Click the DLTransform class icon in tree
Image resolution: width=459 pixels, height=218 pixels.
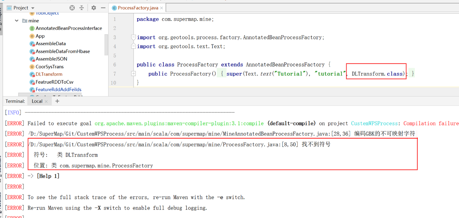coord(32,74)
